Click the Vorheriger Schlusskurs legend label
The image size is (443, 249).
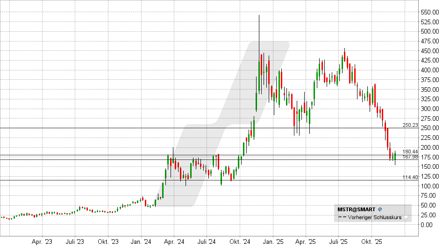click(x=375, y=217)
